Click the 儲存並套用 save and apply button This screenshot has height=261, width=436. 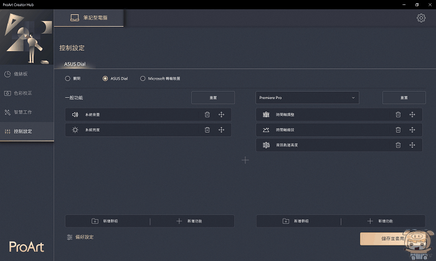pyautogui.click(x=392, y=239)
